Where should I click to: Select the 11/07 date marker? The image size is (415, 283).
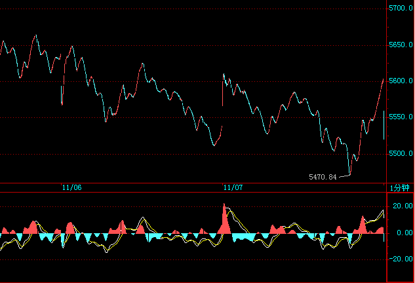233,187
